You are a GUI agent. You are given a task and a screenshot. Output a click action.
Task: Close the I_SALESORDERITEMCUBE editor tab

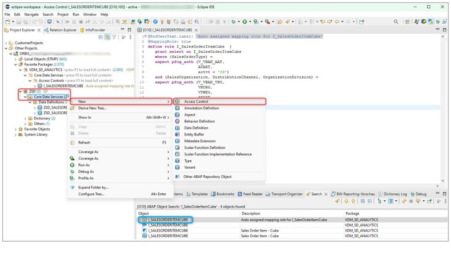click(x=196, y=30)
